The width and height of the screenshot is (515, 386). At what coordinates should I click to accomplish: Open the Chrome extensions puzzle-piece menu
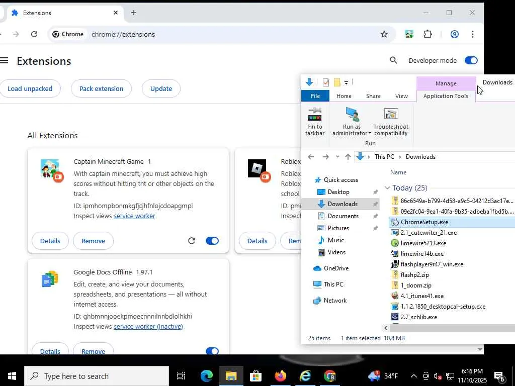427,34
